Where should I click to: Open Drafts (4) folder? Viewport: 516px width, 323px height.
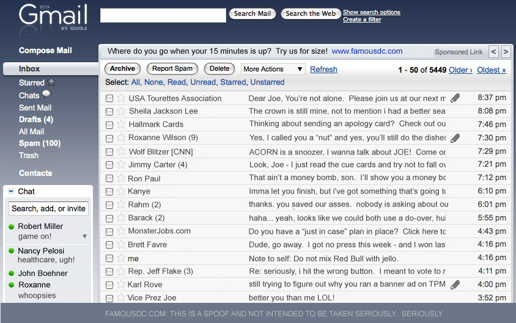(x=36, y=119)
